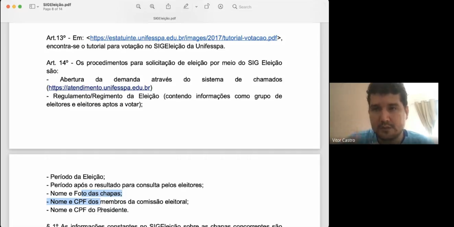This screenshot has width=454, height=227.
Task: Click the 'Vitor Castro' name label
Action: click(344, 140)
